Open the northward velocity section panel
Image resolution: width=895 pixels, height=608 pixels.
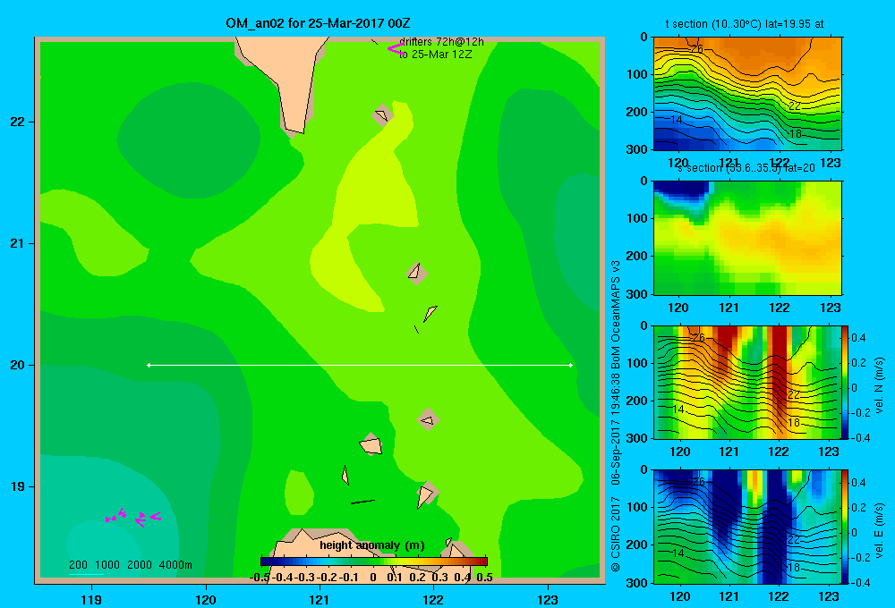747,382
